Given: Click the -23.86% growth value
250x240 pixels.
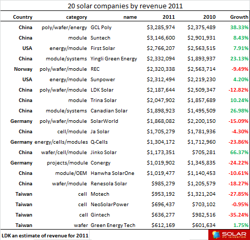Looking at the screenshot, I should (239, 142).
